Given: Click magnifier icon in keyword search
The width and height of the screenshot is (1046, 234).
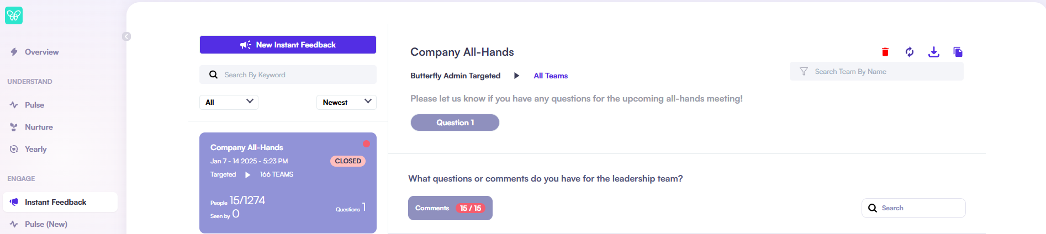Looking at the screenshot, I should point(213,75).
